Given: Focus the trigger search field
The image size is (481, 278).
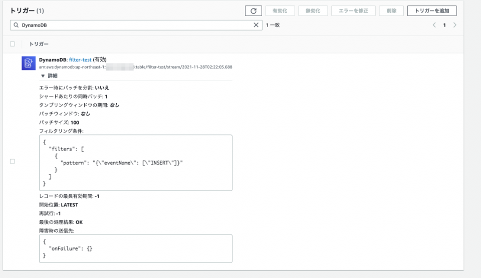Looking at the screenshot, I should (x=136, y=25).
